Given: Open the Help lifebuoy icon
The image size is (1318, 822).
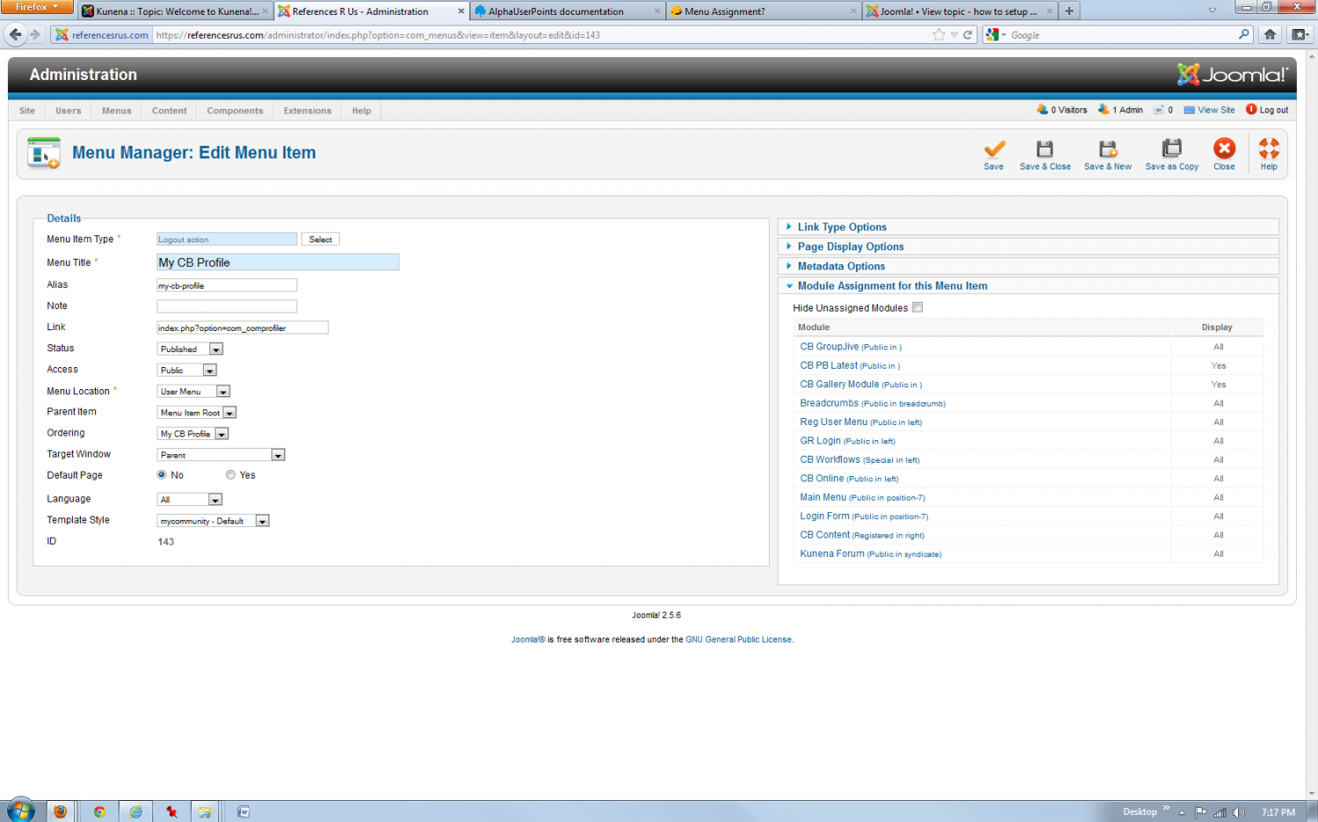Looking at the screenshot, I should (1269, 148).
